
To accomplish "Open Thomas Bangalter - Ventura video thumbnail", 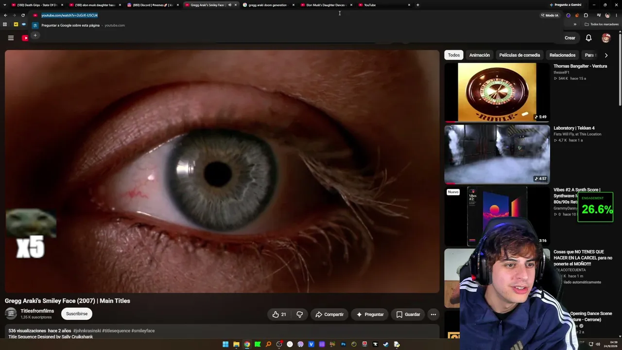I will [497, 92].
